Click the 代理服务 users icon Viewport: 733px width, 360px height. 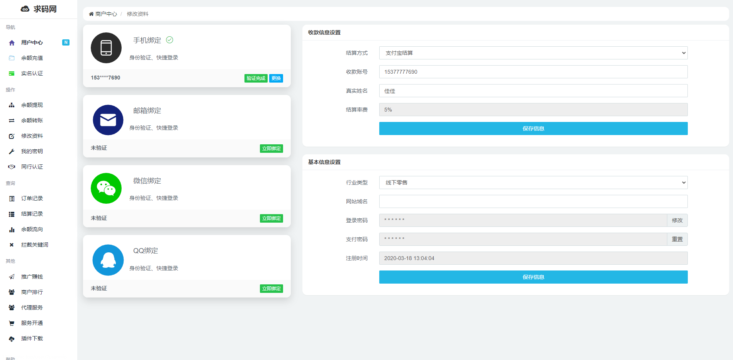(x=12, y=308)
